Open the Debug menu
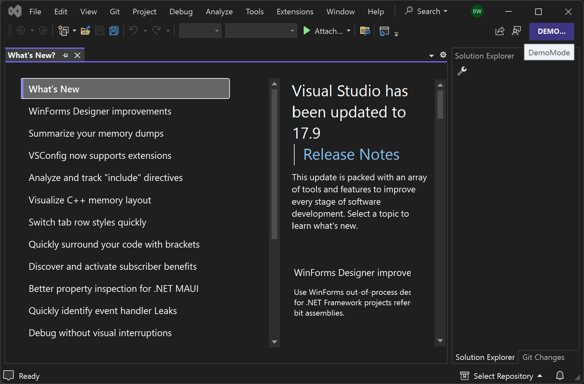 point(181,12)
